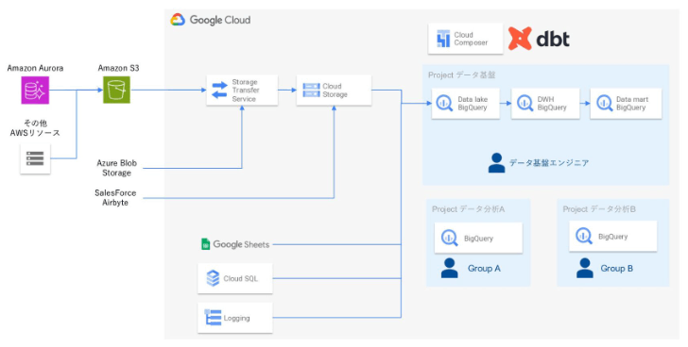Click the Amazon Aurora database icon
This screenshot has width=688, height=347.
(x=35, y=91)
